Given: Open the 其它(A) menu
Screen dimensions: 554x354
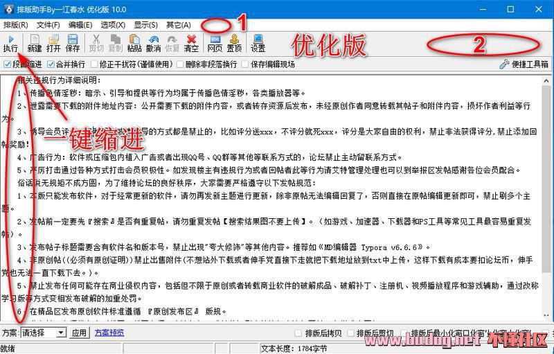Looking at the screenshot, I should (x=179, y=25).
